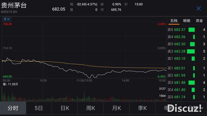This screenshot has height=116, width=207.
Task: Click the current price 682.05
Action: 59,9
